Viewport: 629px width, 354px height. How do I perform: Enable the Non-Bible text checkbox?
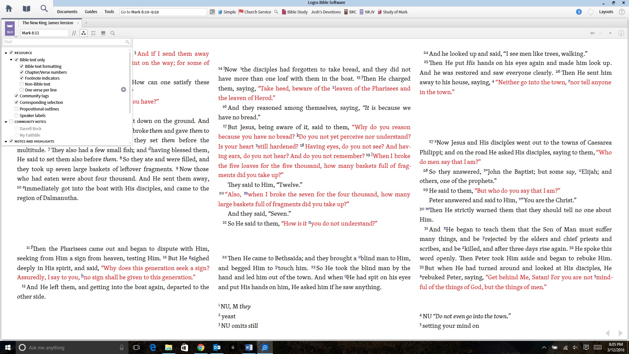click(22, 84)
